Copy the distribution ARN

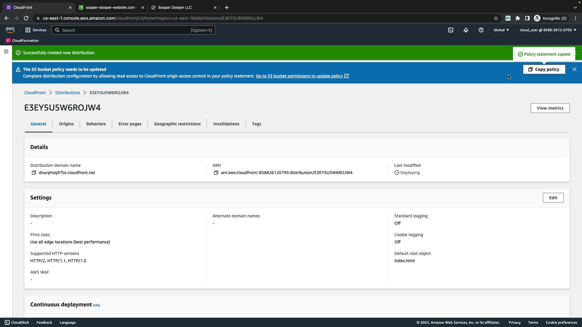216,173
